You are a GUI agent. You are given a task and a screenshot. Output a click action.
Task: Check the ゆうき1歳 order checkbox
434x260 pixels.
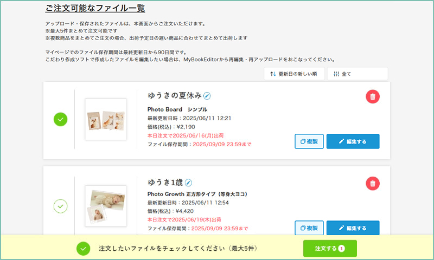point(60,206)
